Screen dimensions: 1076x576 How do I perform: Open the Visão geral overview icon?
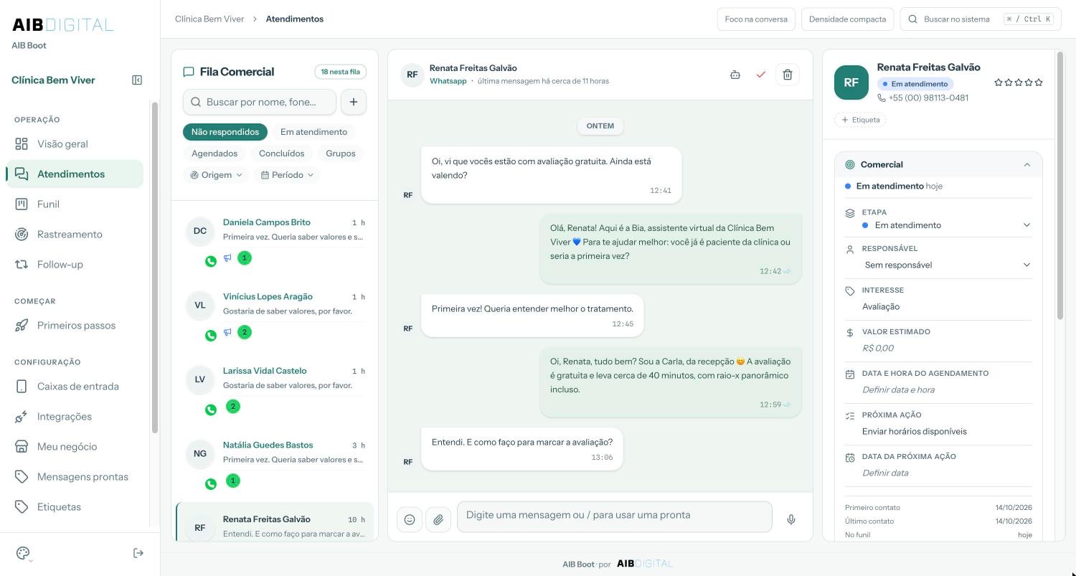coord(22,144)
